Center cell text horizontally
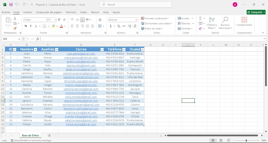Screen dimensions: 268x143 77,26
